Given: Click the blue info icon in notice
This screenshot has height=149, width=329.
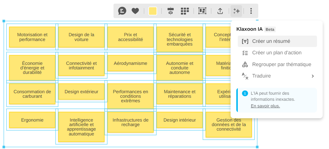Looking at the screenshot, I should click(x=245, y=94).
